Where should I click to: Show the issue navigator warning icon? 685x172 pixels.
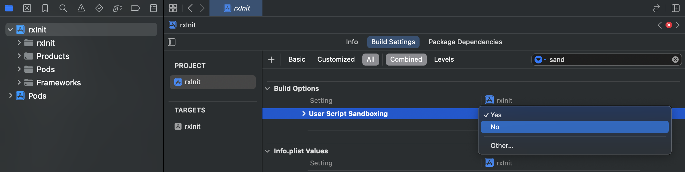pos(81,8)
